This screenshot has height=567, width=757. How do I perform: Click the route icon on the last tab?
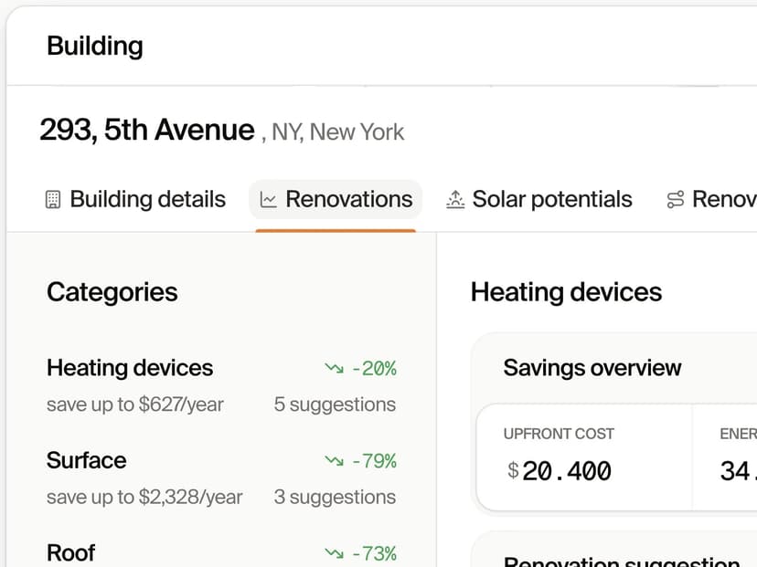tap(676, 199)
